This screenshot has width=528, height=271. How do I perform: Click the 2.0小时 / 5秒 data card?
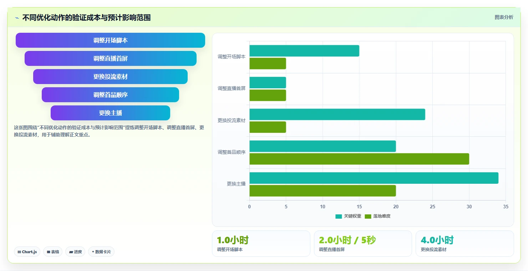(363, 244)
